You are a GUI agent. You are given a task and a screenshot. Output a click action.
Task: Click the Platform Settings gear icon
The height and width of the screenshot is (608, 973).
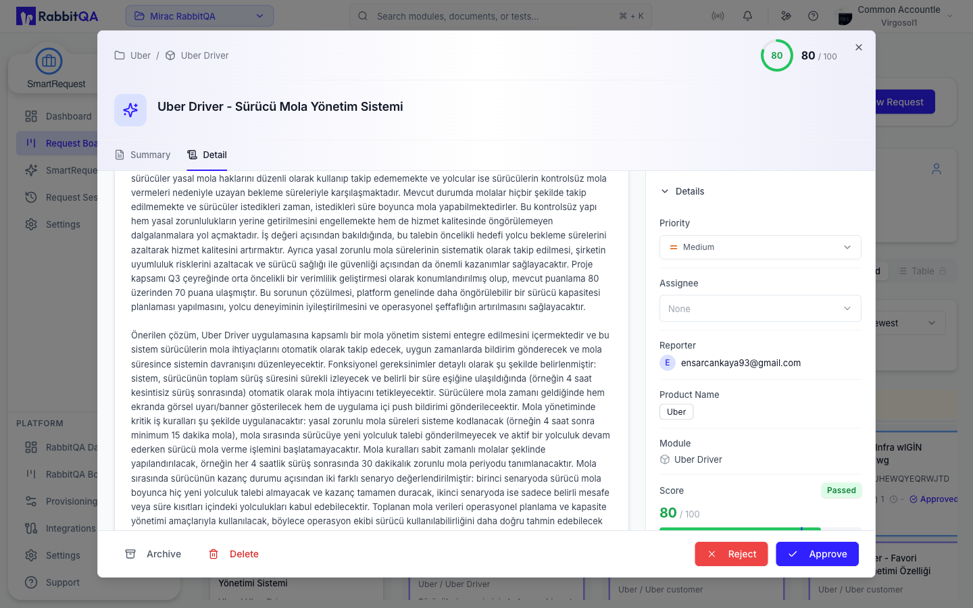pyautogui.click(x=31, y=555)
